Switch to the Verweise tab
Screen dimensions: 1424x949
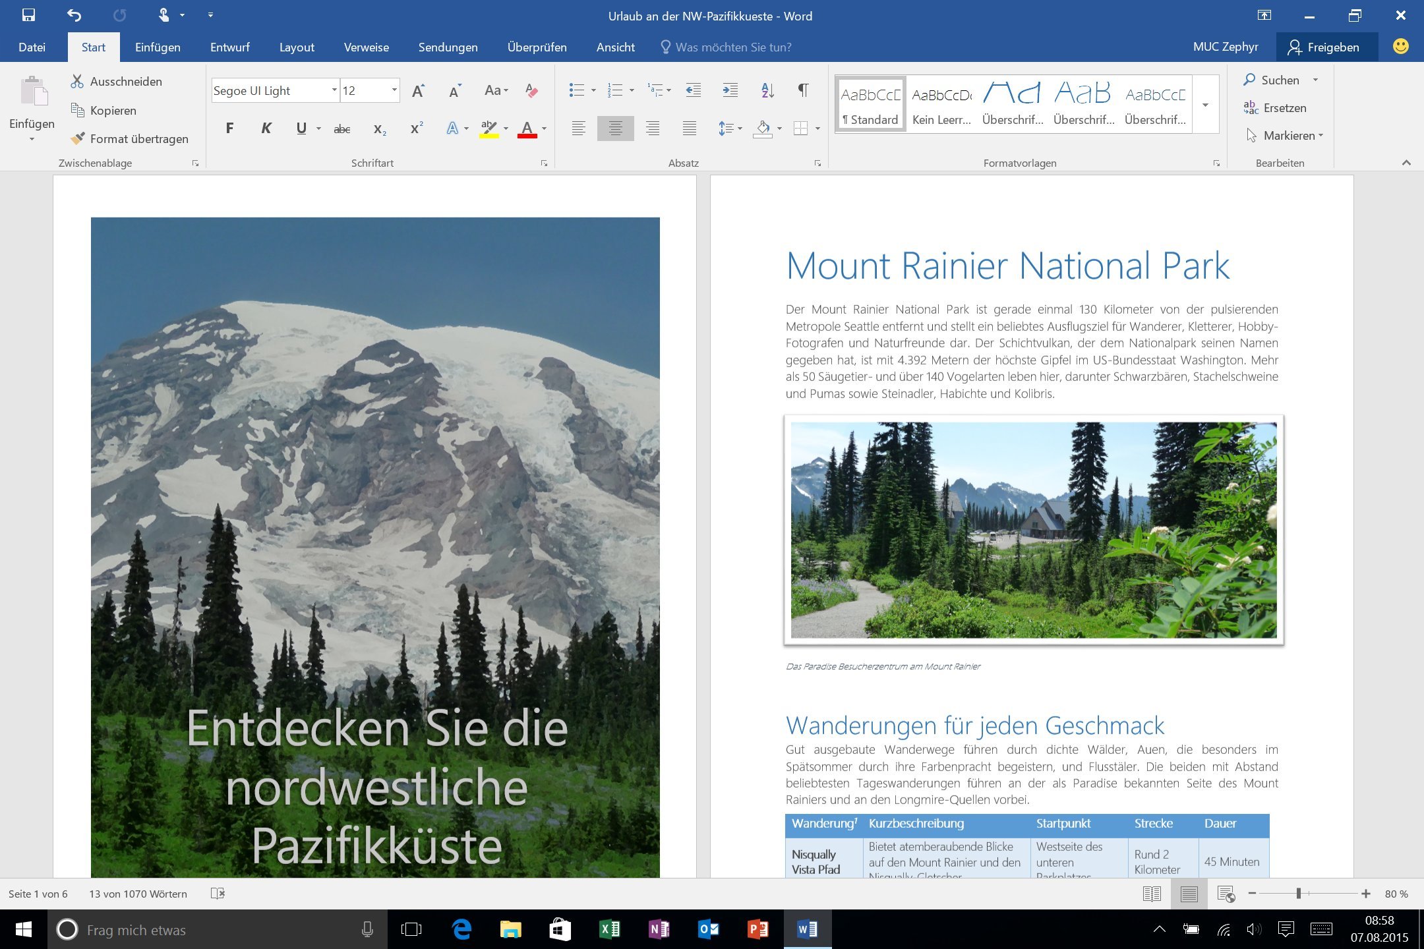click(367, 47)
